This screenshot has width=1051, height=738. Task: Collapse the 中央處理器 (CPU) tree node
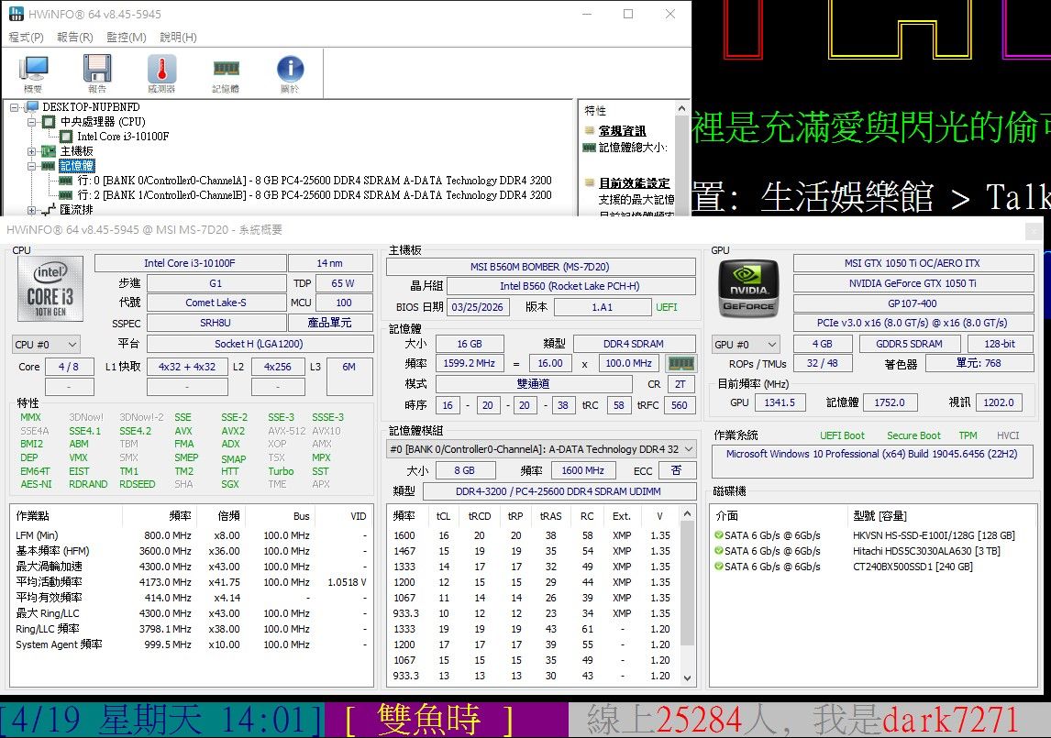coord(33,122)
